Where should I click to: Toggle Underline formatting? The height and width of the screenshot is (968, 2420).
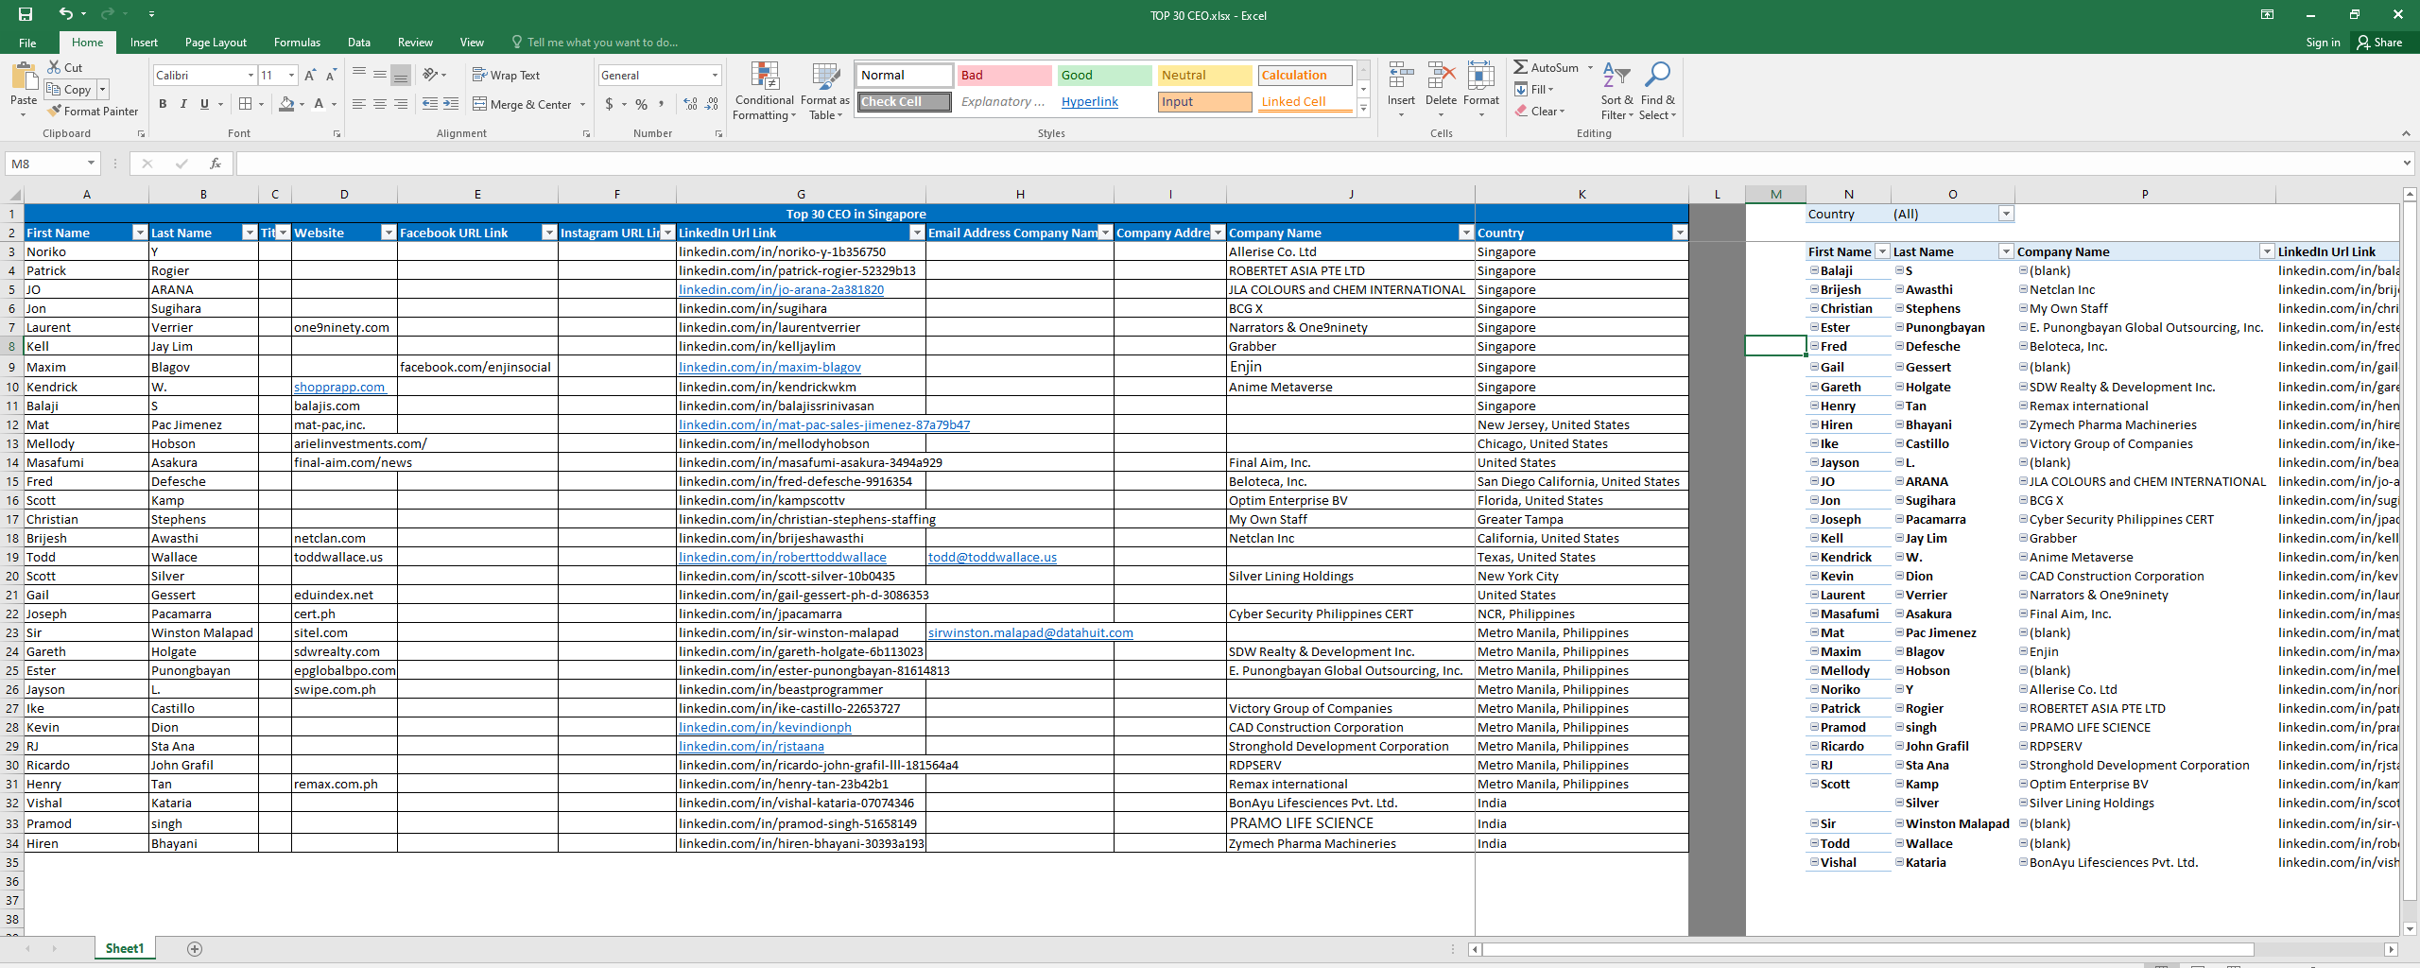(x=204, y=104)
